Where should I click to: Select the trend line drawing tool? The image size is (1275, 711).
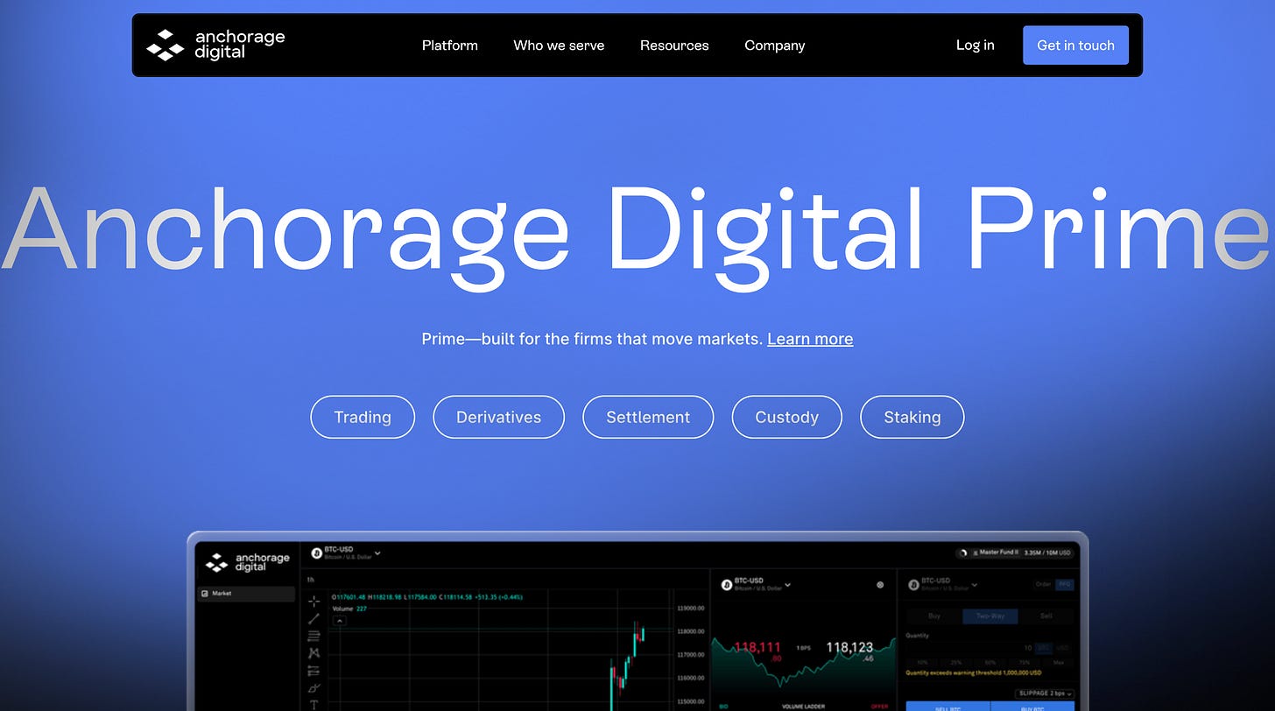coord(314,619)
